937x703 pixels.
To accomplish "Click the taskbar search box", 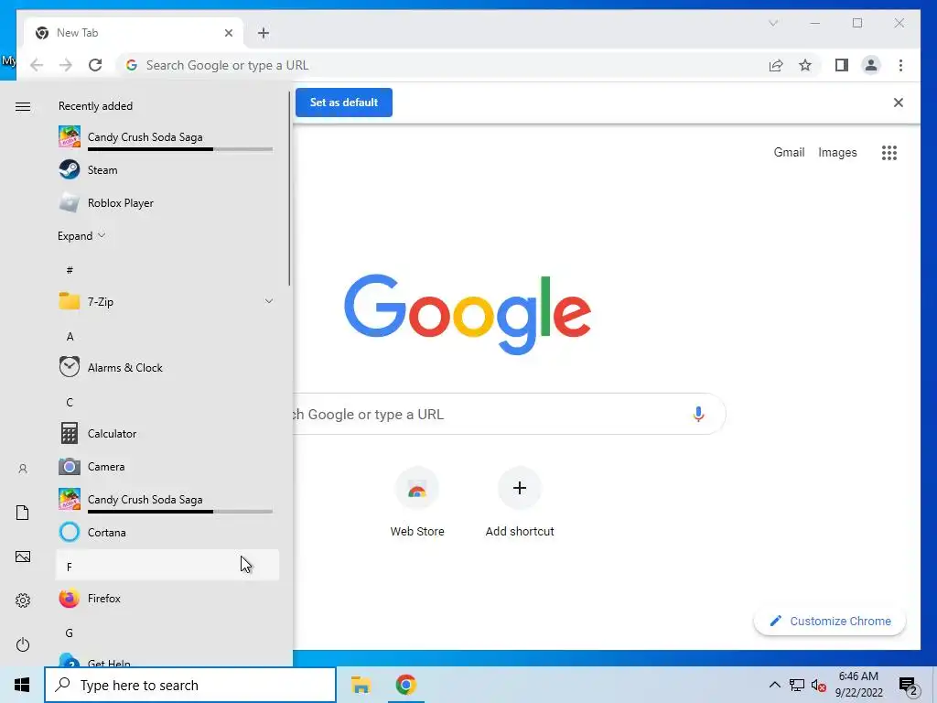I will [190, 685].
